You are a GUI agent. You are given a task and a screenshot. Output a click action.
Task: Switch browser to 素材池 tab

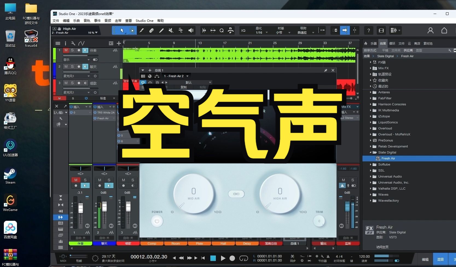428,43
